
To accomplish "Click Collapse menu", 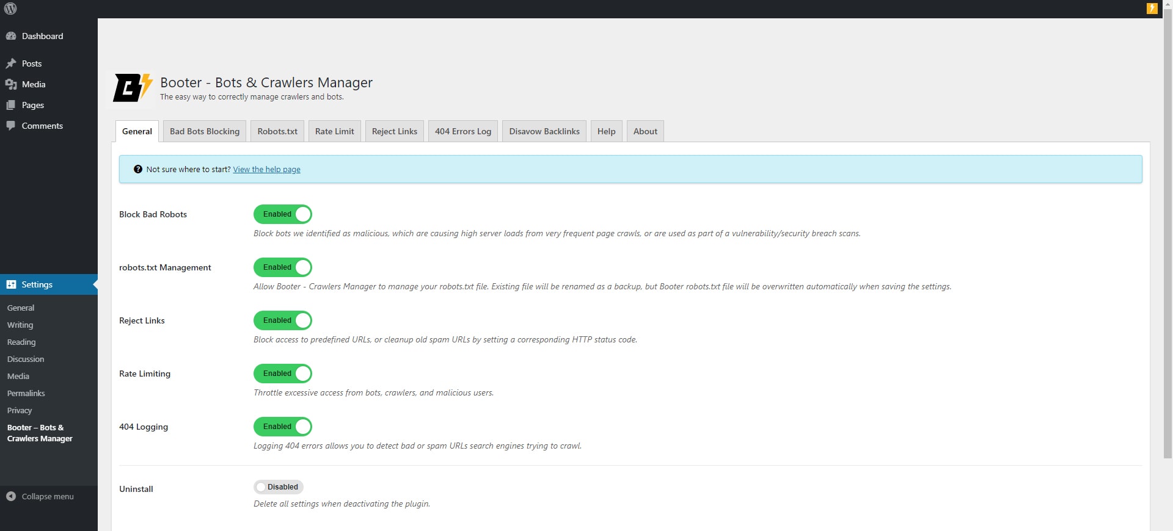I will [49, 496].
